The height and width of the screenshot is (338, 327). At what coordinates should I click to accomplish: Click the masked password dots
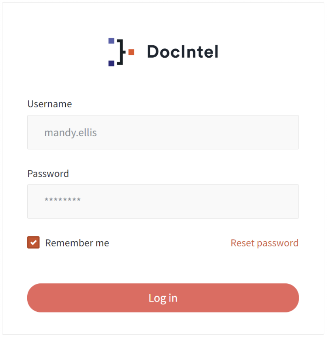[x=62, y=200]
